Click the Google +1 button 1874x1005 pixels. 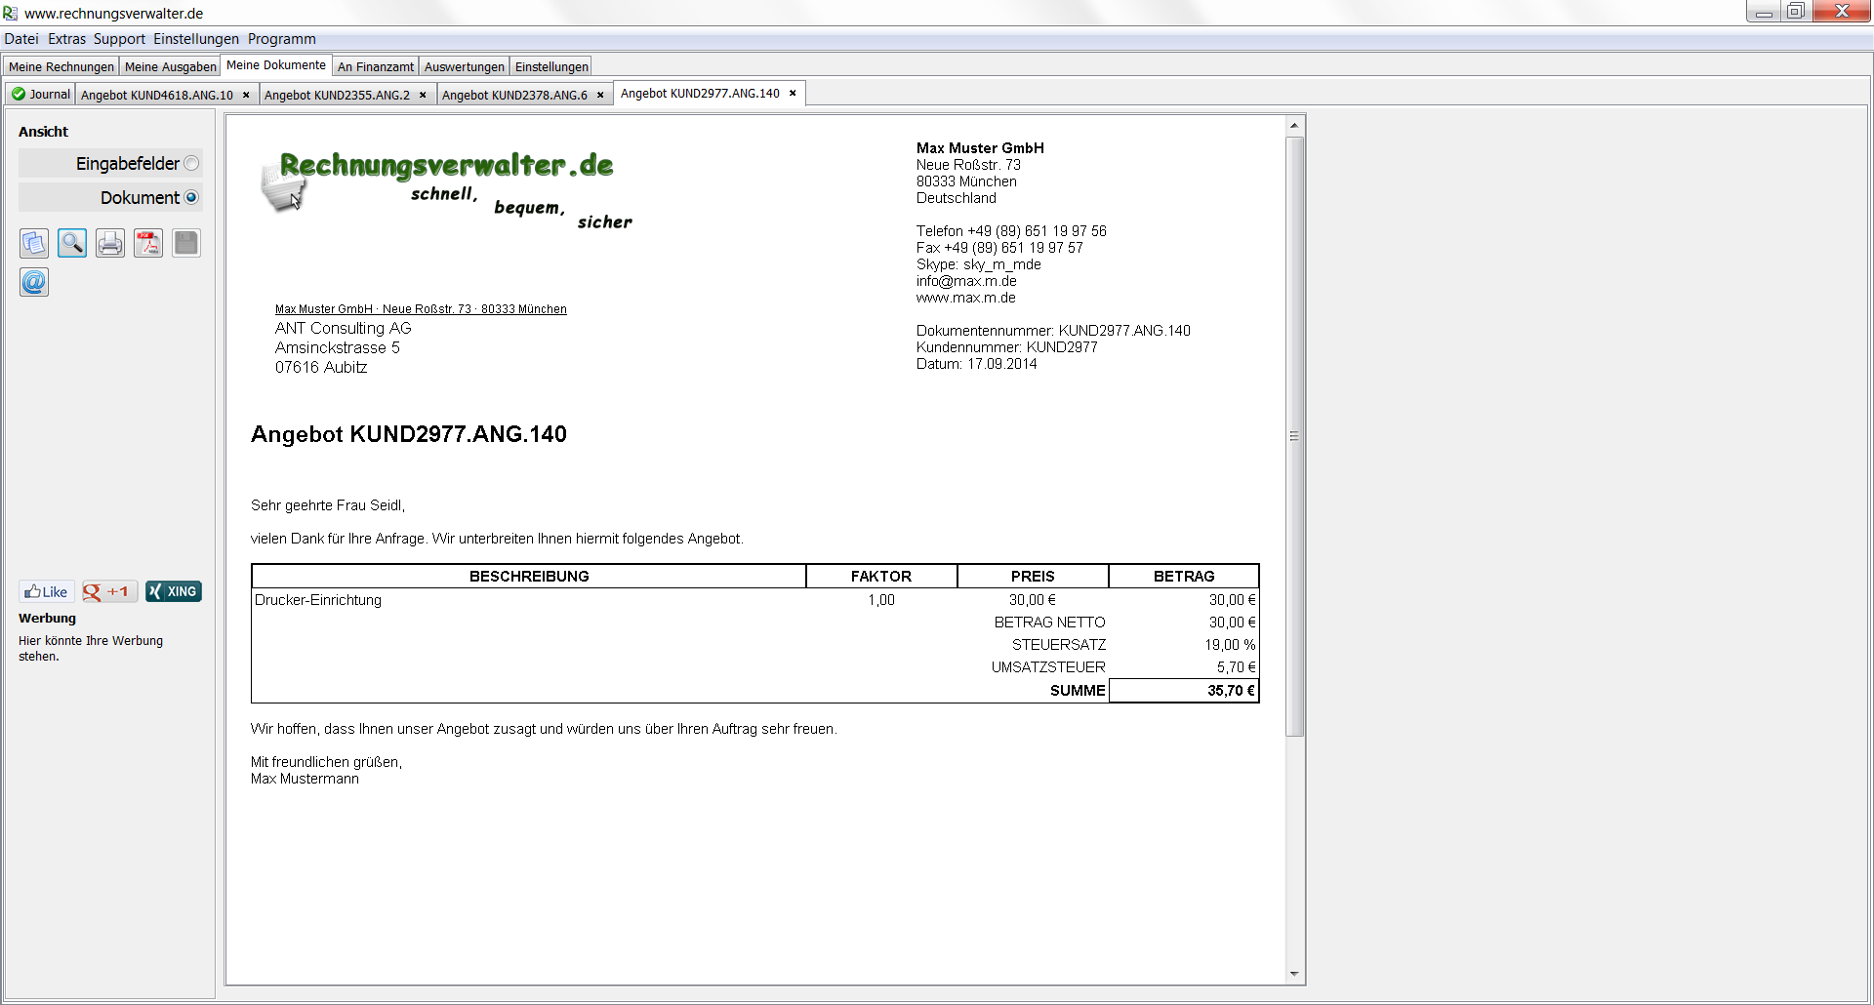tap(109, 591)
